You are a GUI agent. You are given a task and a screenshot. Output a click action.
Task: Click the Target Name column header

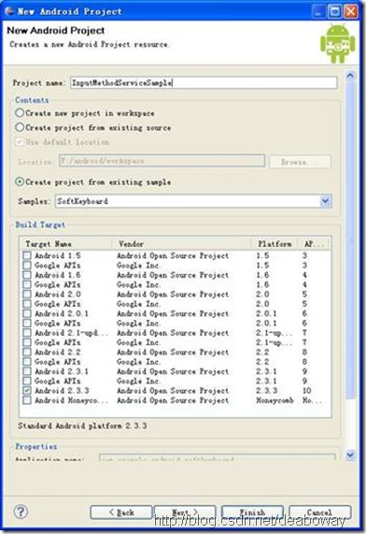(66, 243)
